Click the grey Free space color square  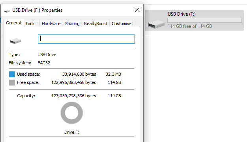pos(12,82)
